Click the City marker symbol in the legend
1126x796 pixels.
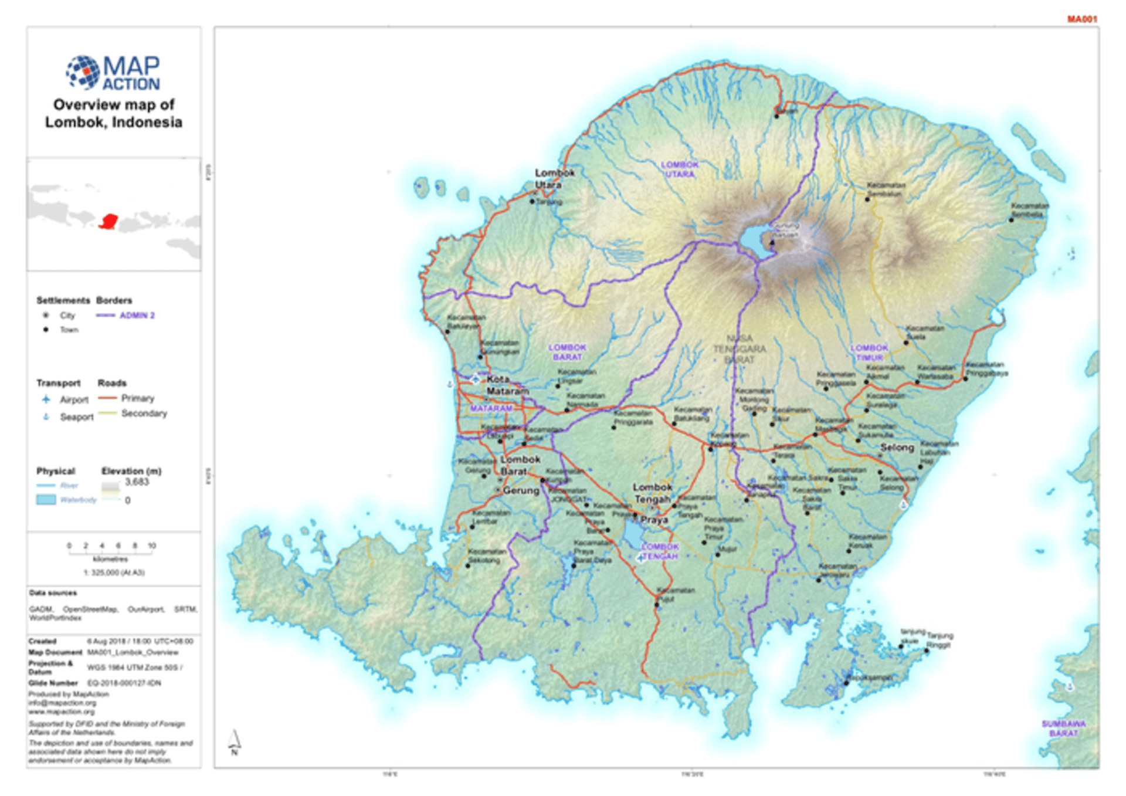46,316
